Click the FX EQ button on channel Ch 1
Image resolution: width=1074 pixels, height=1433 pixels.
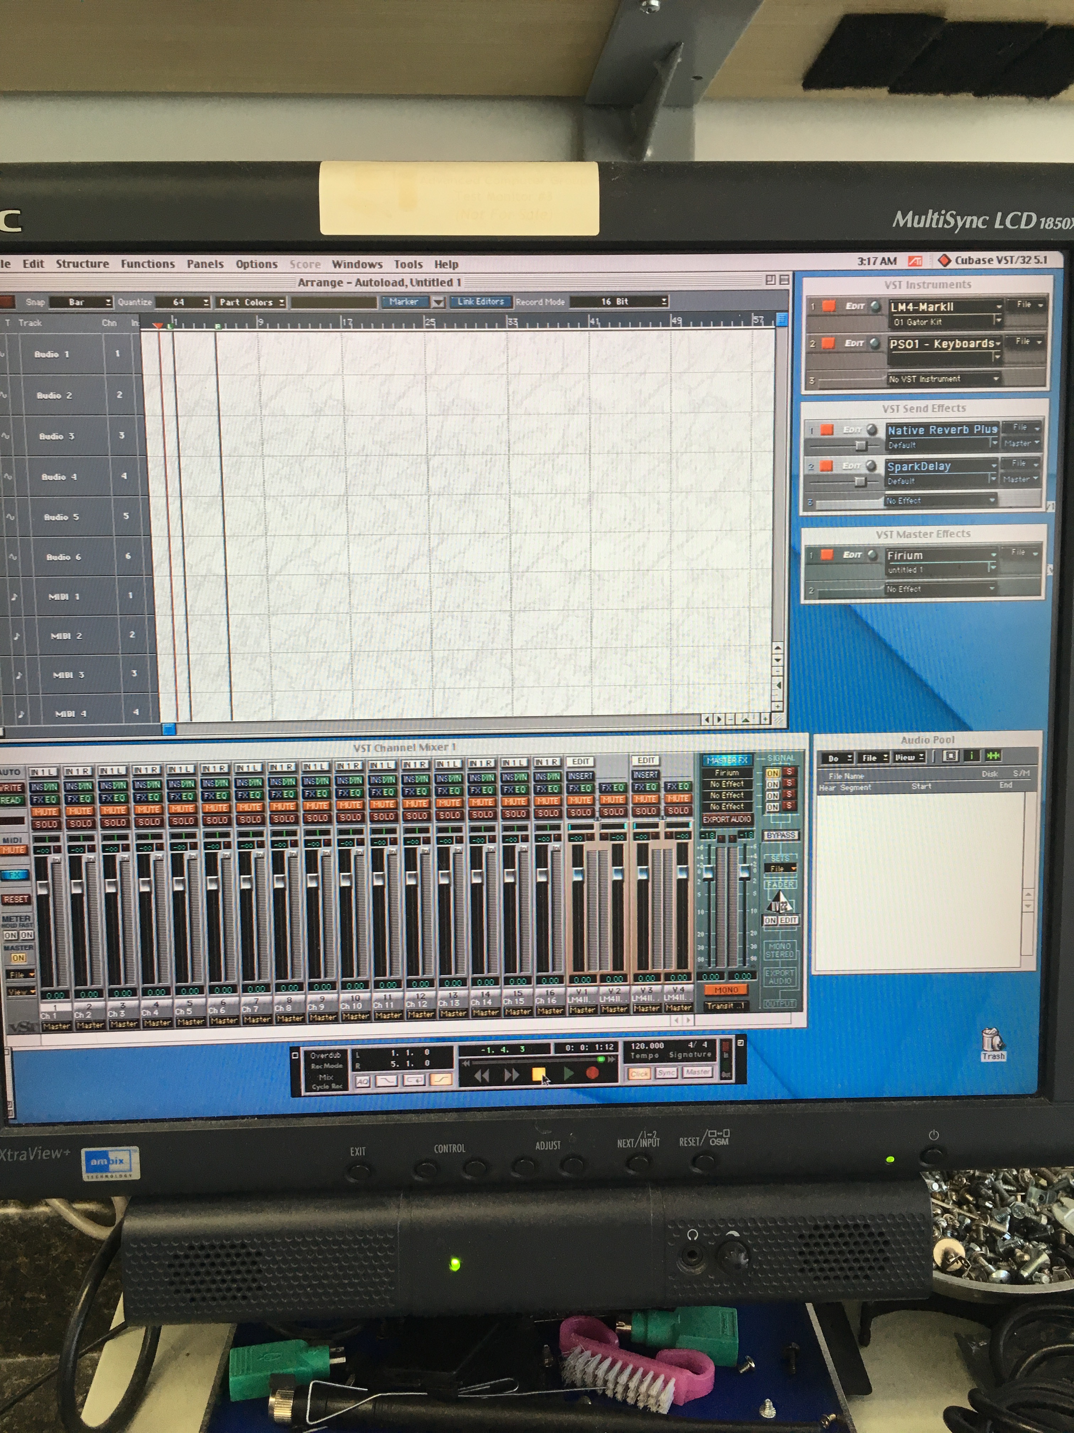point(45,799)
